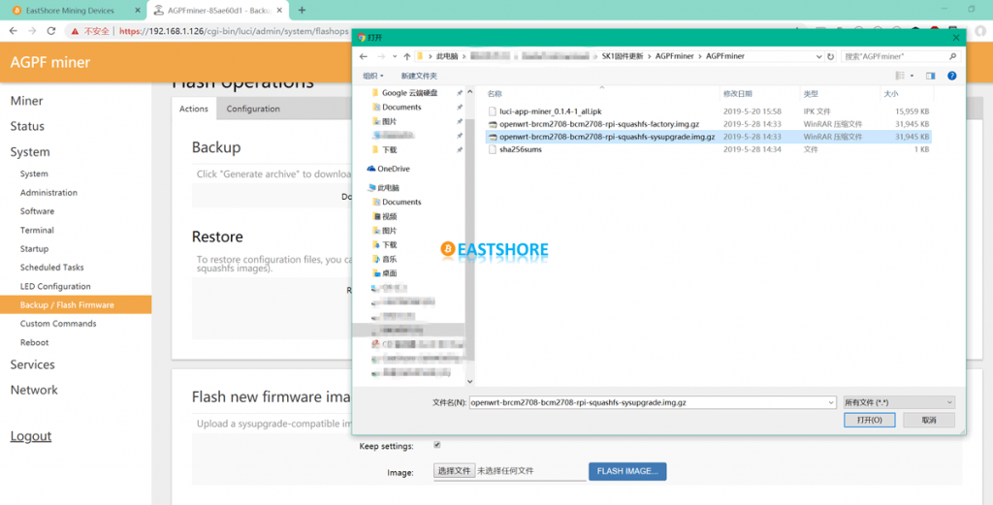The height and width of the screenshot is (505, 993).
Task: Switch to the Configuration tab
Action: (x=253, y=109)
